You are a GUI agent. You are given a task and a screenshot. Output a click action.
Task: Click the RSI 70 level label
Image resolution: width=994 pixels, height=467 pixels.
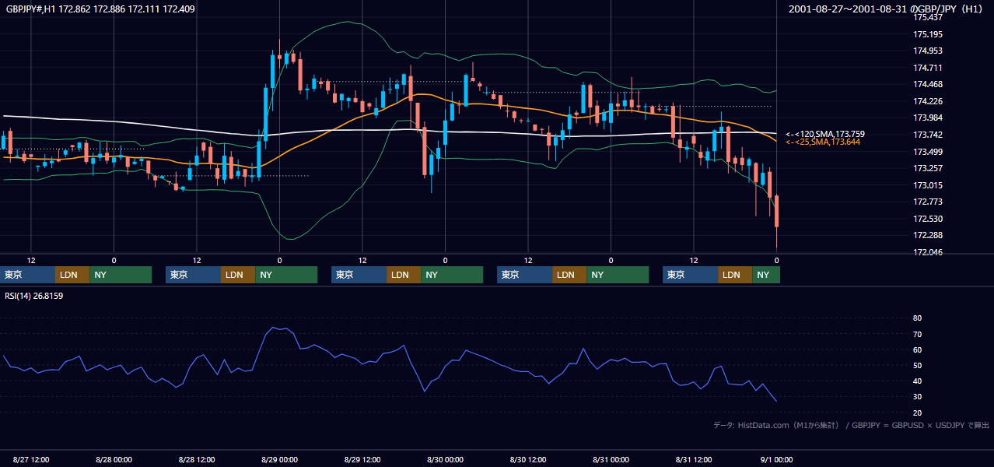coord(917,334)
